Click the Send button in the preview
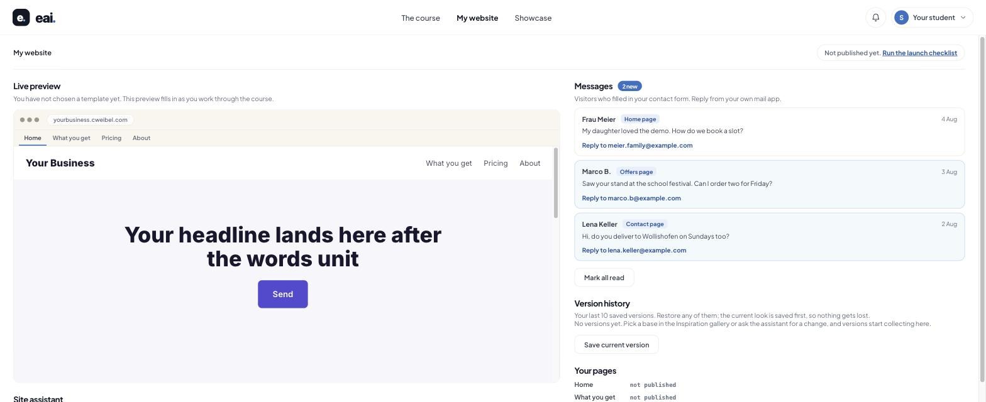 point(283,294)
